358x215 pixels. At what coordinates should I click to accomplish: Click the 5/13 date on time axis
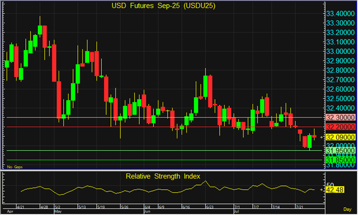click(x=82, y=206)
